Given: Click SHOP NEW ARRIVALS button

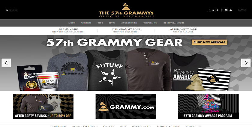Looking at the screenshot, I should (x=209, y=42).
